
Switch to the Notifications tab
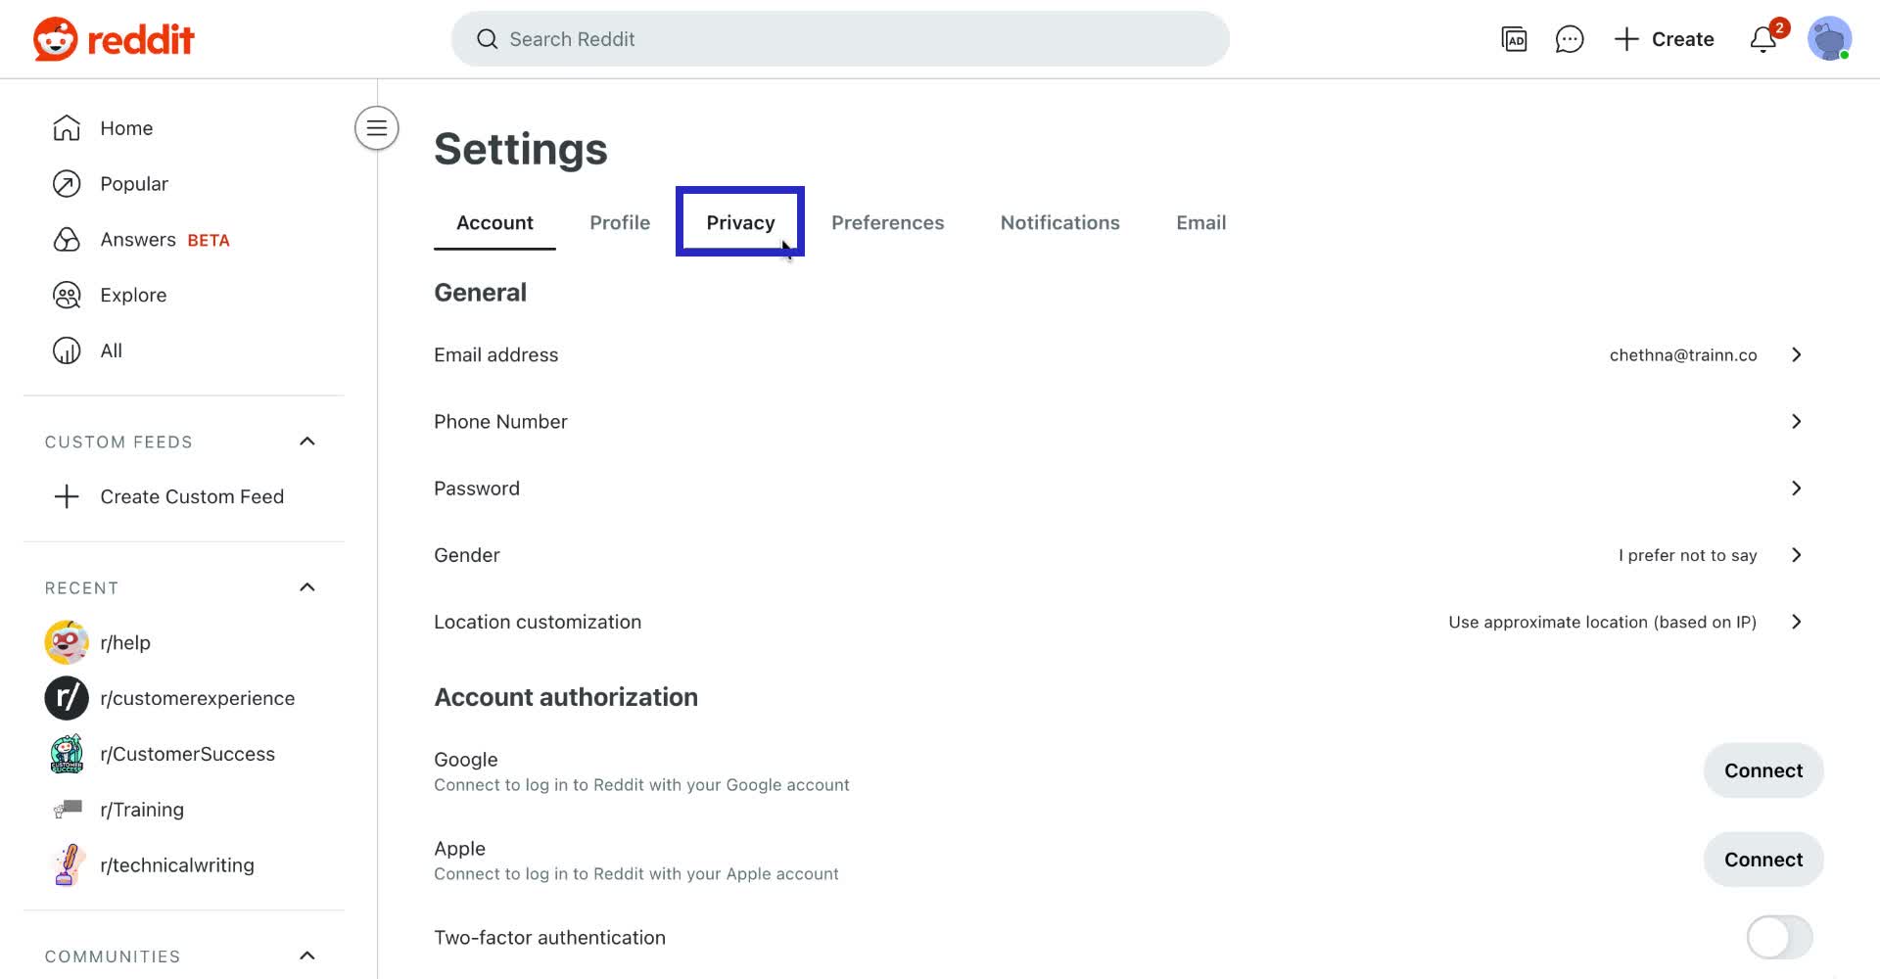click(1059, 222)
